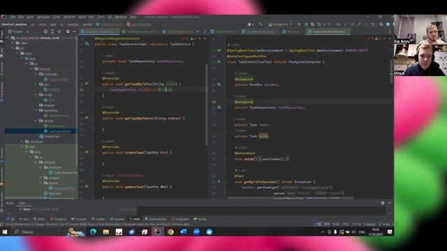Click gutter icon beside getTaskByTitle method

[x=87, y=84]
